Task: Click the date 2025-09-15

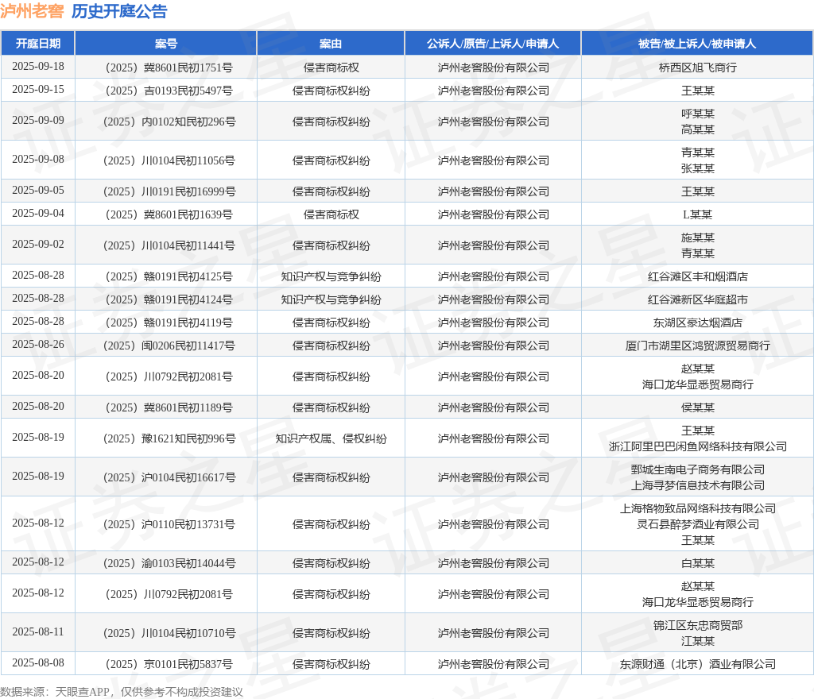Action: 38,89
